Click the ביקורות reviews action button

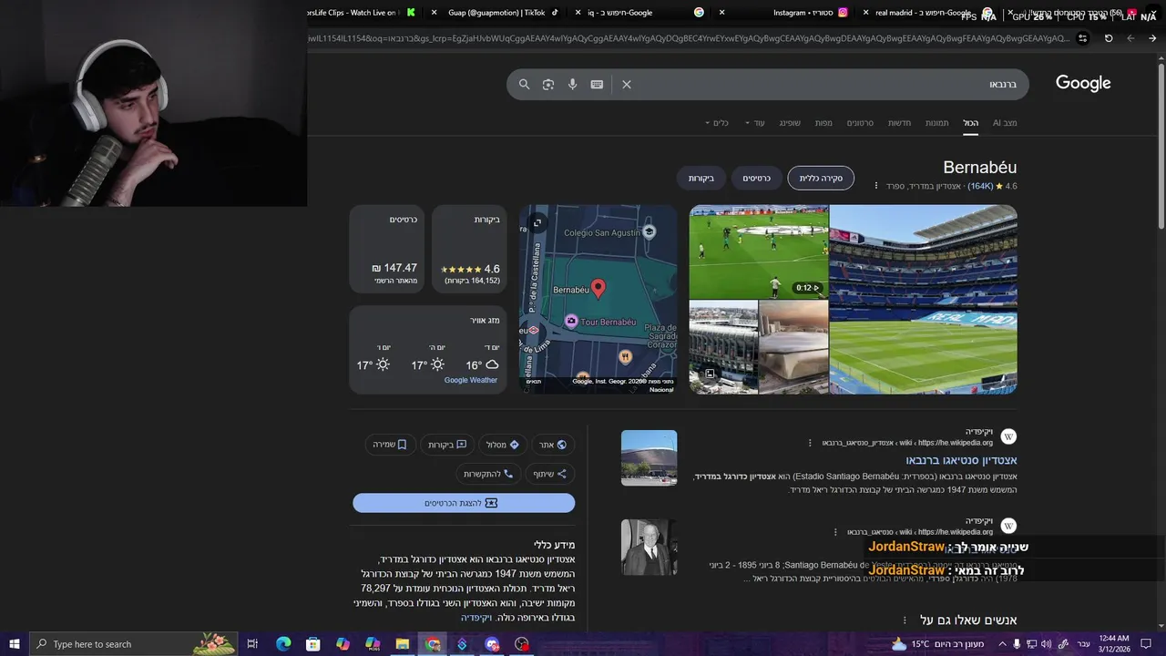(447, 445)
